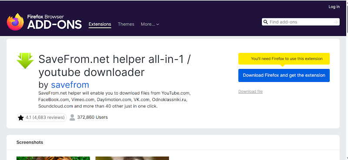
Task: Click the You'll need Firefox notice
Action: tap(284, 59)
